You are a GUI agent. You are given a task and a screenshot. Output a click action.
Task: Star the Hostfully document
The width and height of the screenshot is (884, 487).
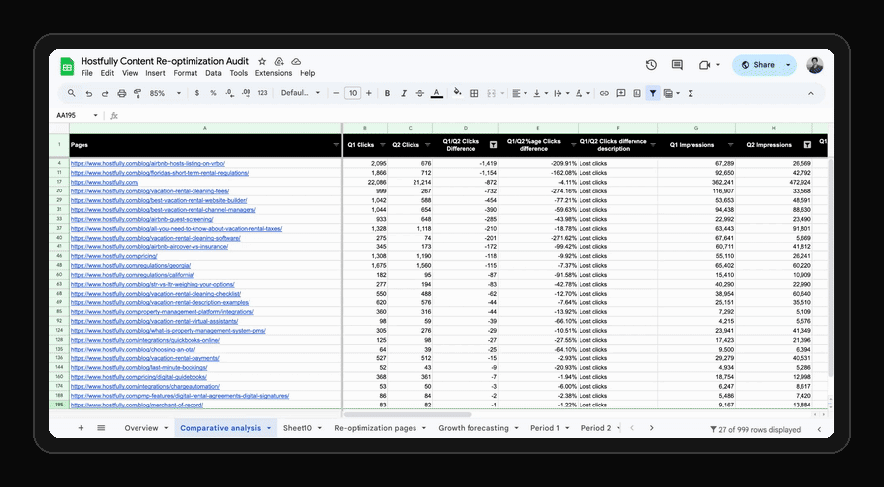point(262,61)
